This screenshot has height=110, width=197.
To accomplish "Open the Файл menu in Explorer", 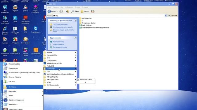I will (49, 7).
